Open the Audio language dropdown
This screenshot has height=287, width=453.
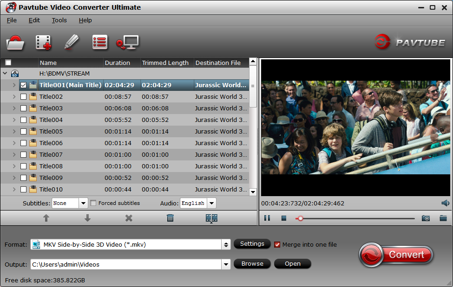[x=211, y=203]
